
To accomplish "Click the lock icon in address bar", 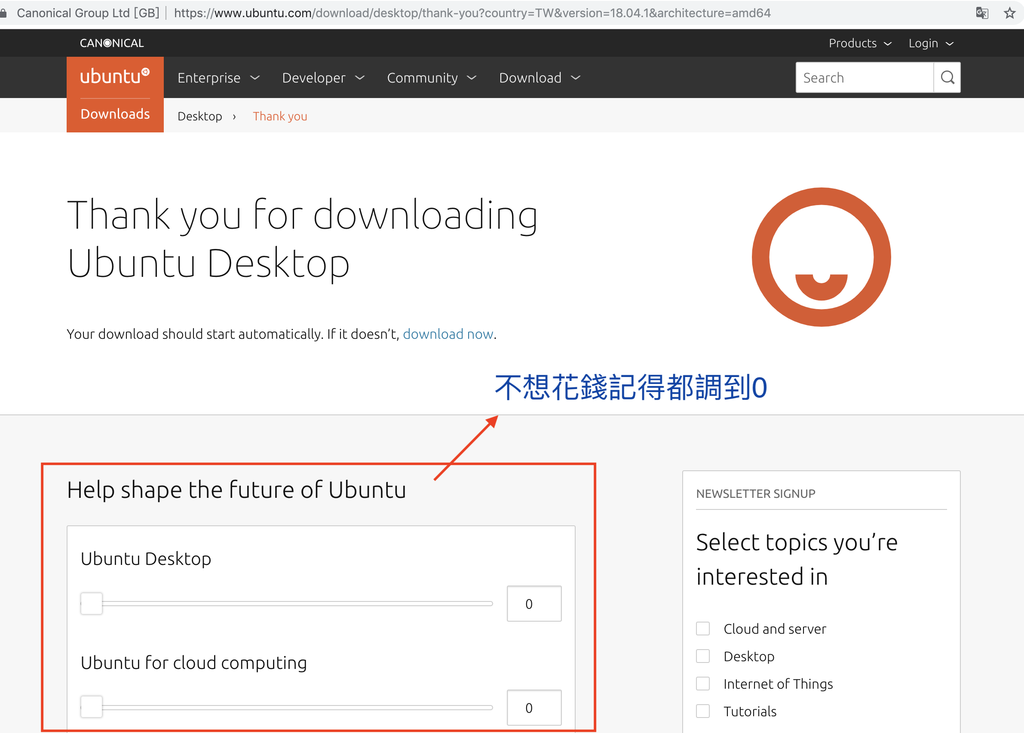I will (3, 13).
